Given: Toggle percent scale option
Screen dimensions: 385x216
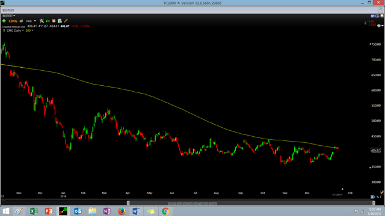Looking at the screenshot, I should click(378, 197).
